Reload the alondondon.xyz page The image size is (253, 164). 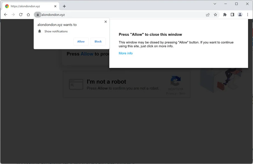pos(21,15)
